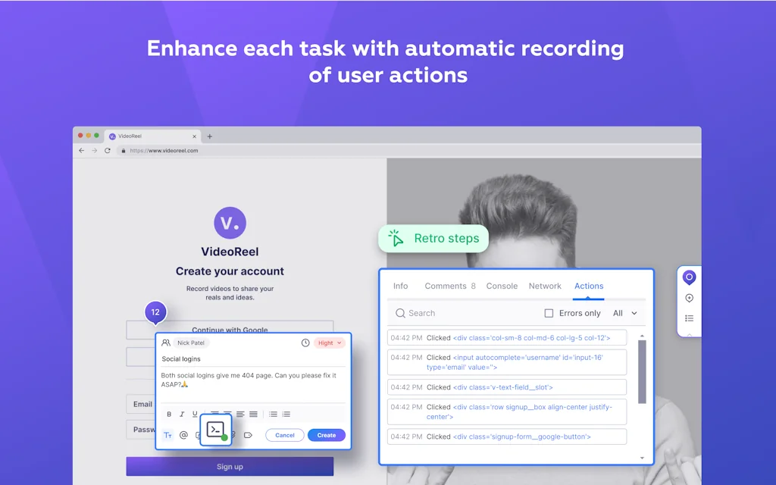The height and width of the screenshot is (485, 776).
Task: Apply bold formatting in comment editor
Action: coord(169,415)
